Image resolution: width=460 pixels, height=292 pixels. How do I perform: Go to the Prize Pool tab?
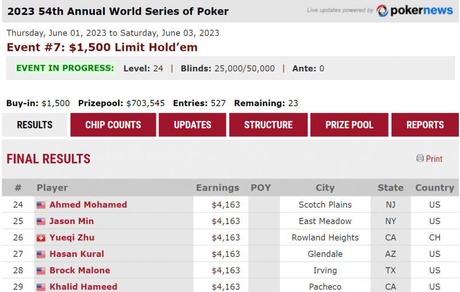pyautogui.click(x=349, y=125)
